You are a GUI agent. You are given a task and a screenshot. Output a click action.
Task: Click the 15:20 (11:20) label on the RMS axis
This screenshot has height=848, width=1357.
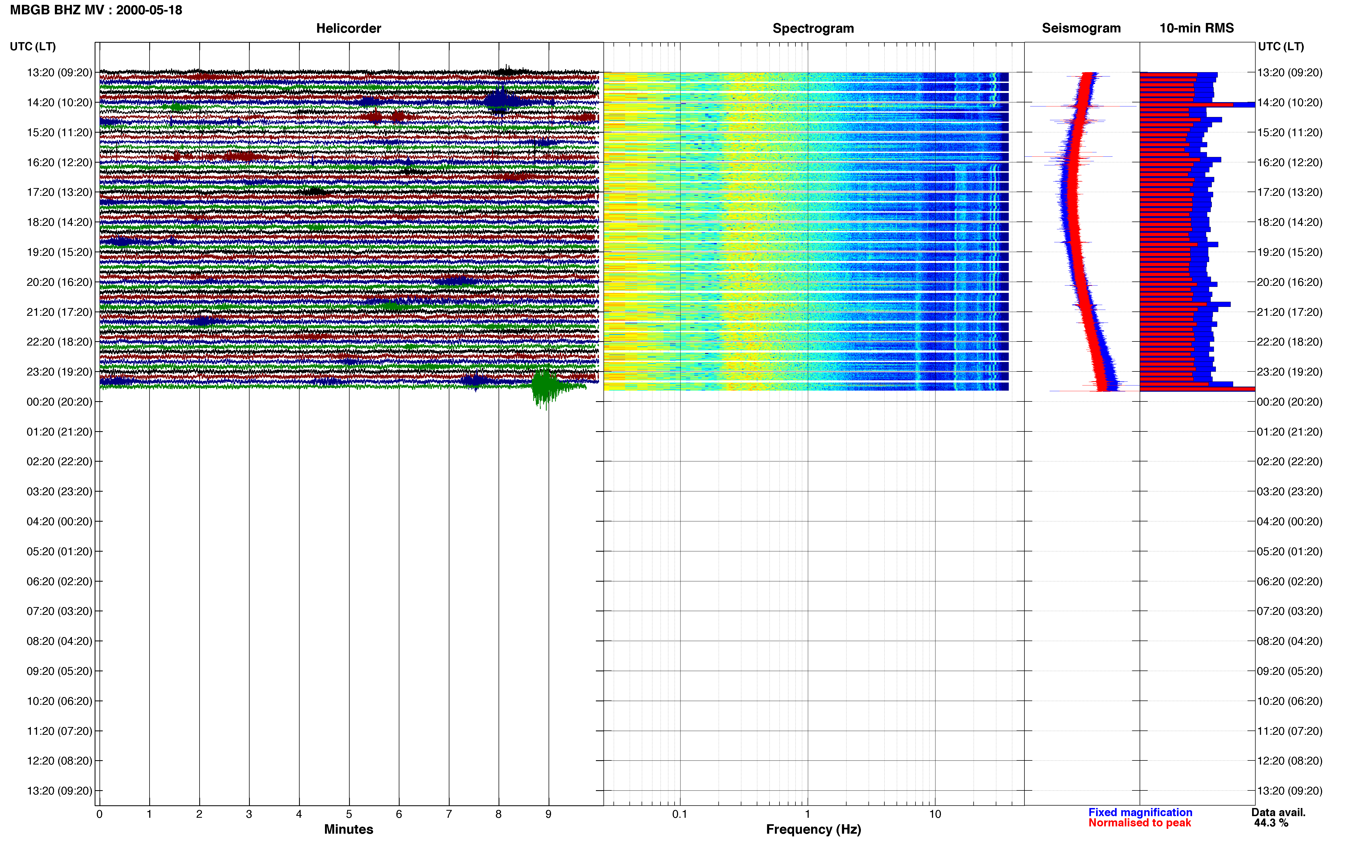tap(1290, 132)
